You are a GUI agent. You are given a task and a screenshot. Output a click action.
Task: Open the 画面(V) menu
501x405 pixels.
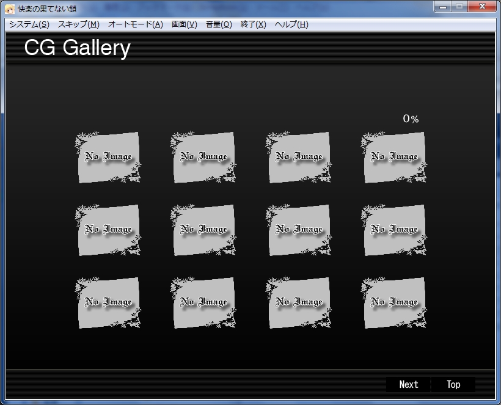tap(185, 24)
